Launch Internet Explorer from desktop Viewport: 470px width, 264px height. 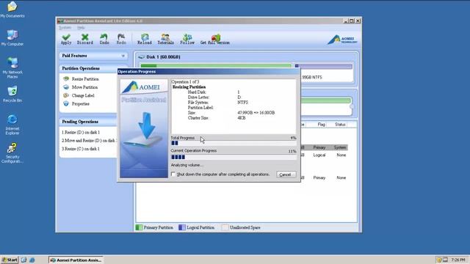click(x=12, y=124)
